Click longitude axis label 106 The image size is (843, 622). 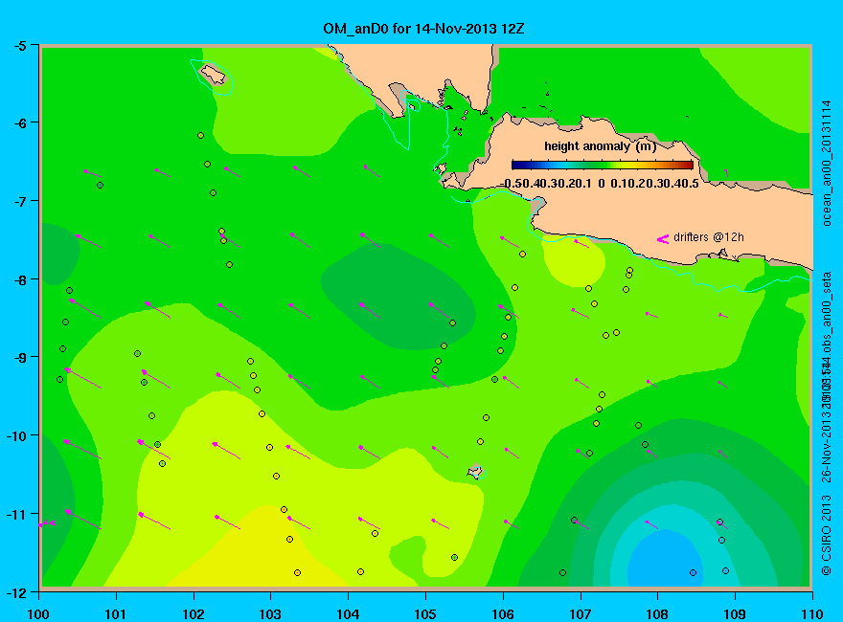[x=503, y=614]
